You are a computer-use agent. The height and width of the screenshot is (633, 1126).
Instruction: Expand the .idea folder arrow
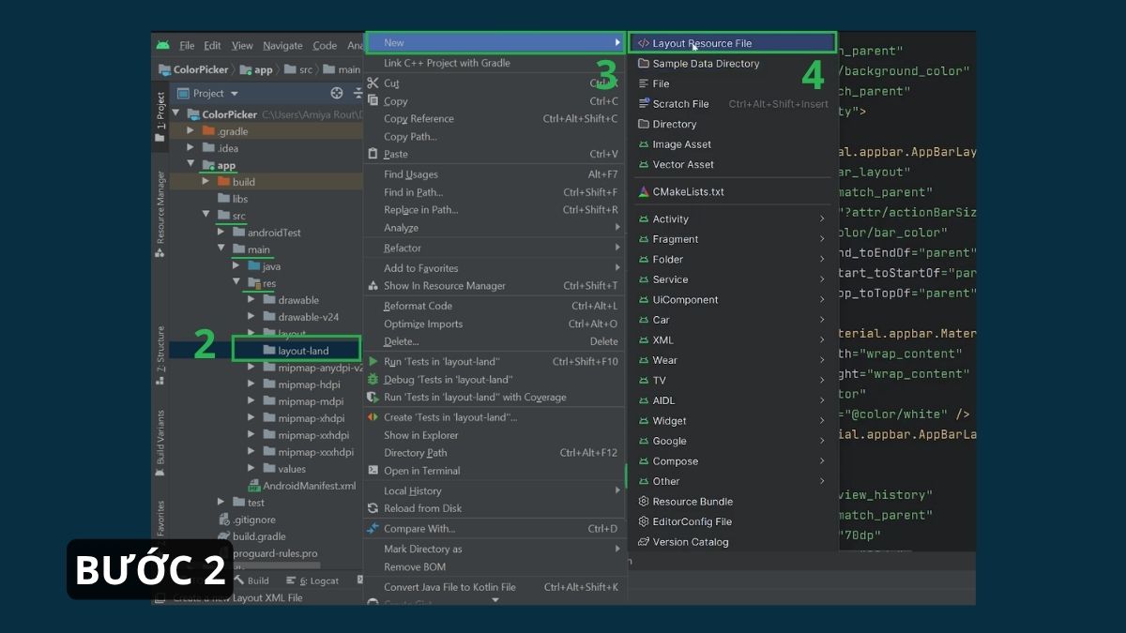coord(190,148)
